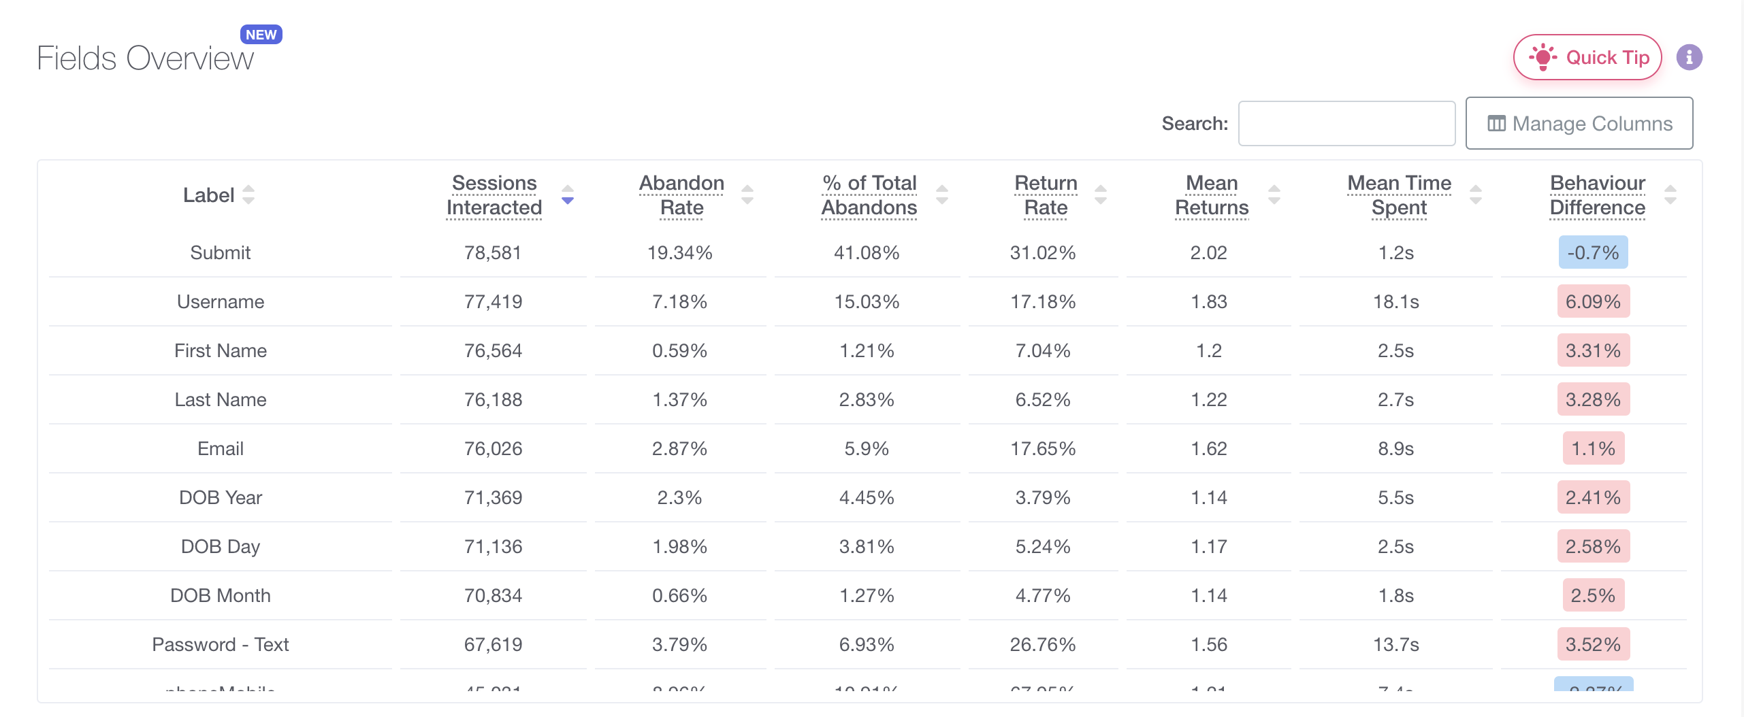Image resolution: width=1744 pixels, height=717 pixels.
Task: Click the 6.09% red behaviour badge
Action: 1593,302
